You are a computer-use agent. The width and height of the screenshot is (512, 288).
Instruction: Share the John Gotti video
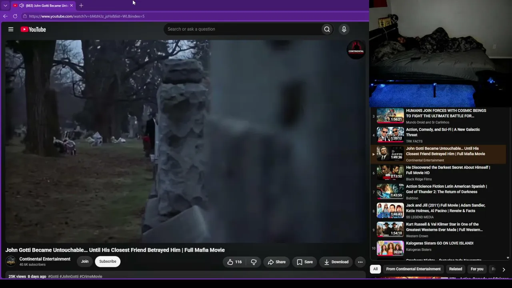(x=277, y=262)
